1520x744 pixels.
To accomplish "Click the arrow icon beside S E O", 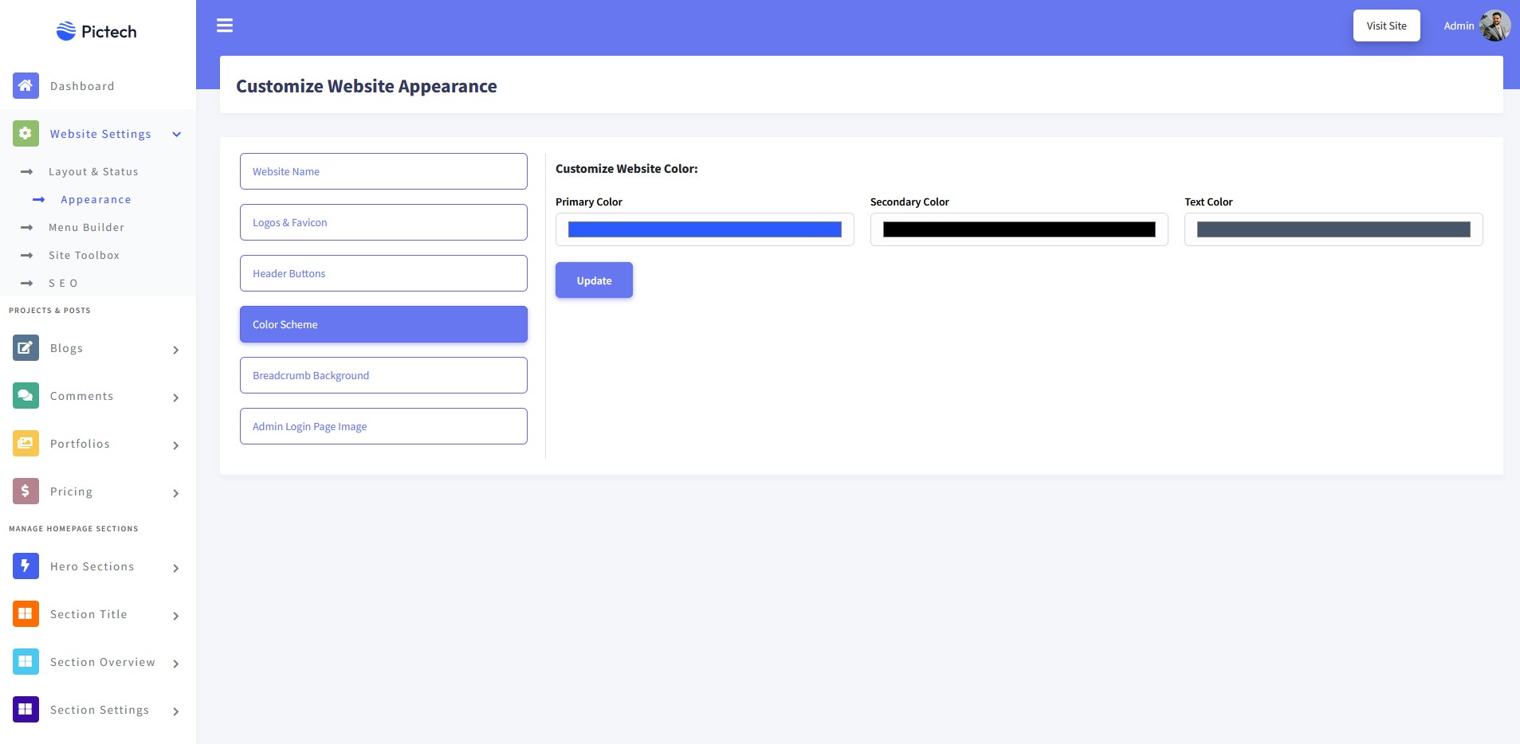I will pos(26,283).
